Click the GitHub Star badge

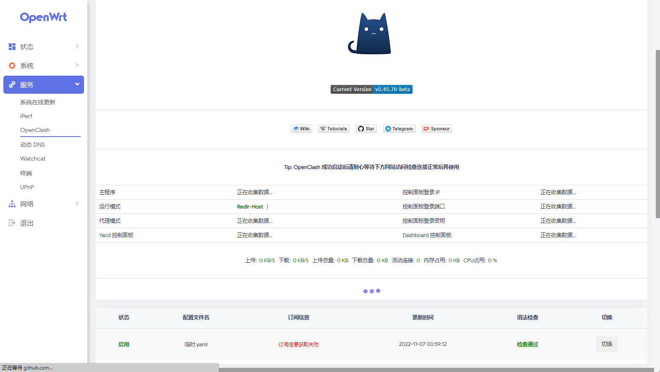pos(366,129)
